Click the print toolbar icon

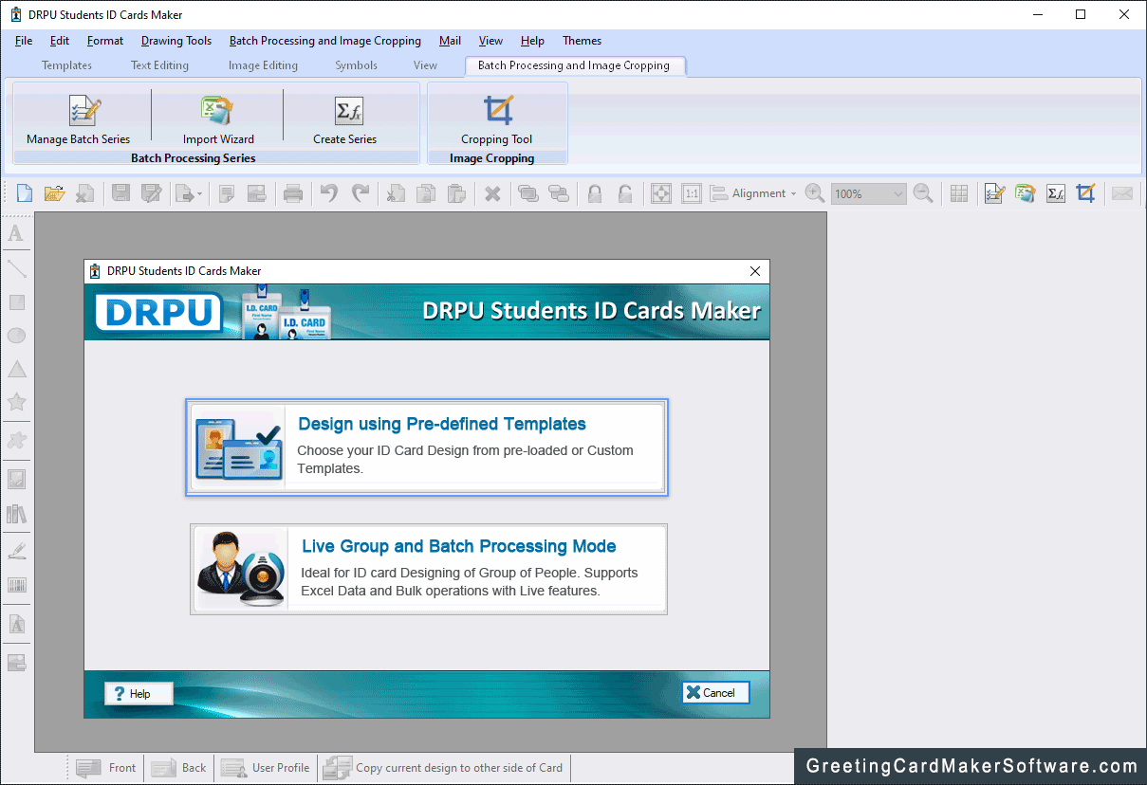pyautogui.click(x=293, y=193)
